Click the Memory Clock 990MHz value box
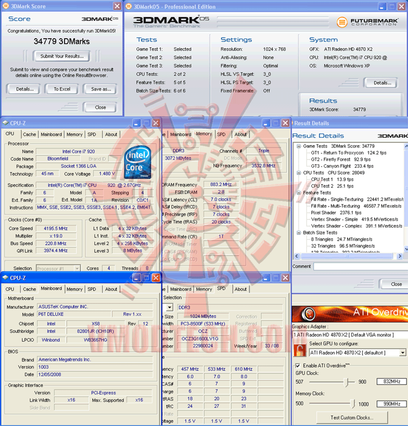The image size is (408, 426). point(391,404)
